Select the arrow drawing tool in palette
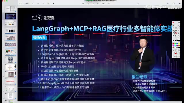The image size is (184, 103). click(179, 25)
